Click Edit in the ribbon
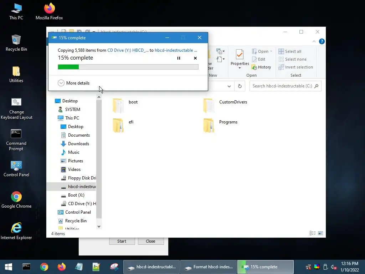Image resolution: width=365 pixels, height=274 pixels. tap(259, 59)
